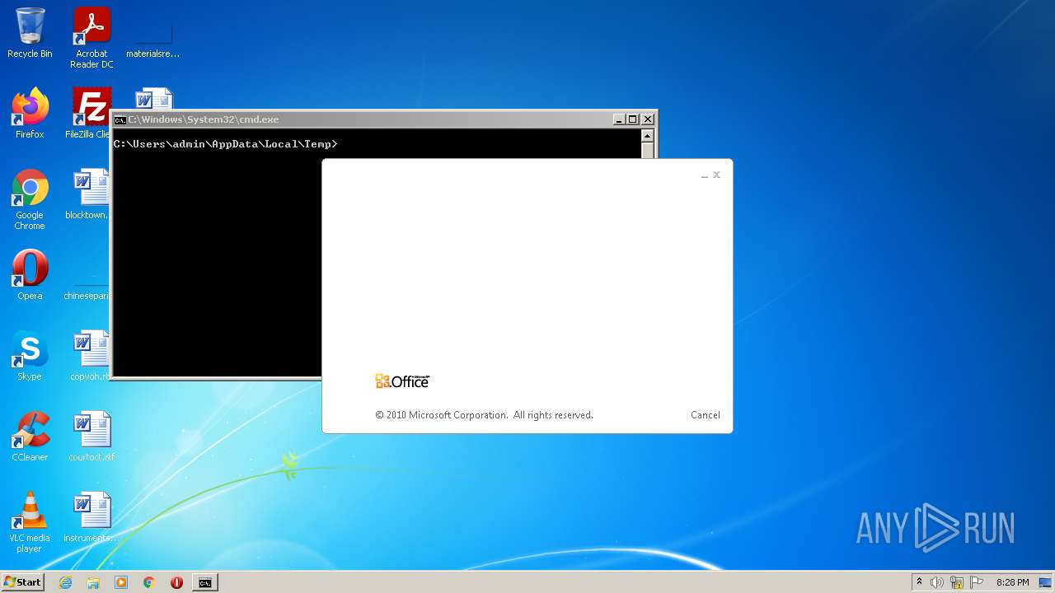The height and width of the screenshot is (593, 1055).
Task: Open Chrome from the taskbar
Action: 149,582
